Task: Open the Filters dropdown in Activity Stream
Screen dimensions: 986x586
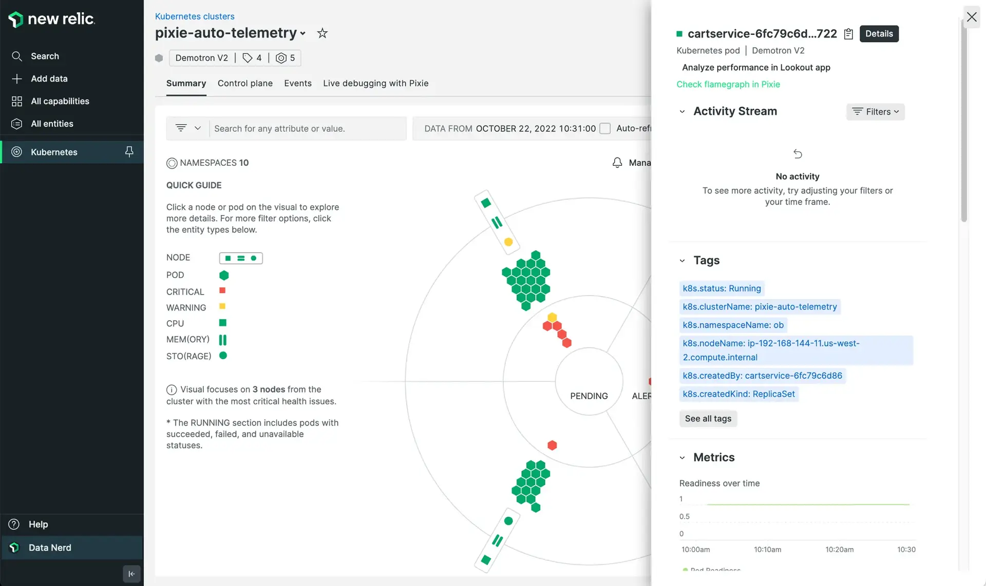Action: (875, 111)
